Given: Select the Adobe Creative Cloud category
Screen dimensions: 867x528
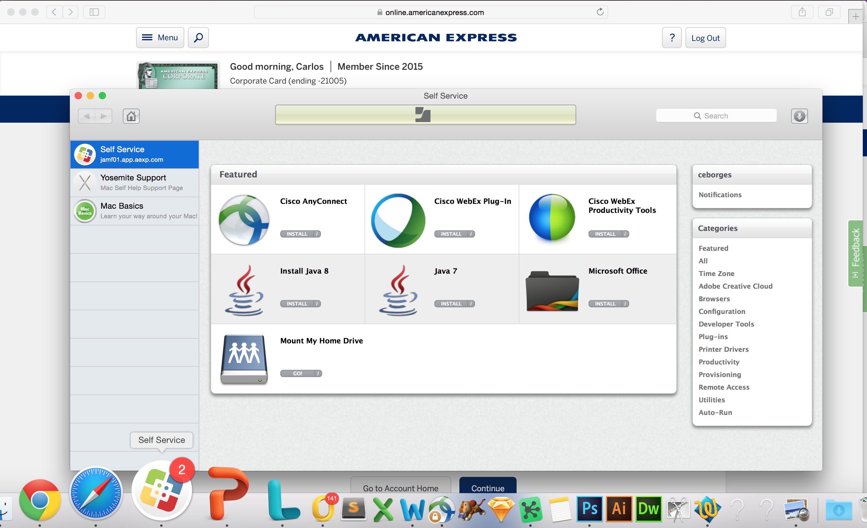Looking at the screenshot, I should pos(735,286).
